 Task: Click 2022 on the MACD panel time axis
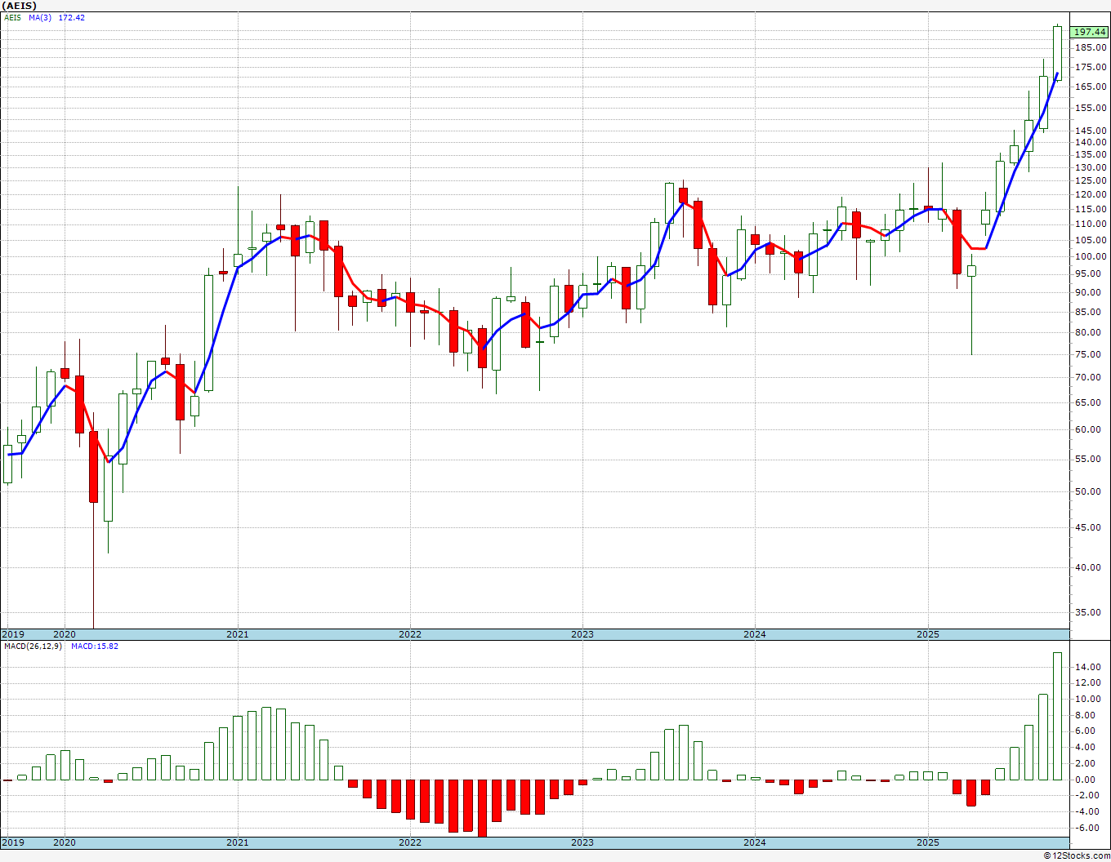pos(410,842)
